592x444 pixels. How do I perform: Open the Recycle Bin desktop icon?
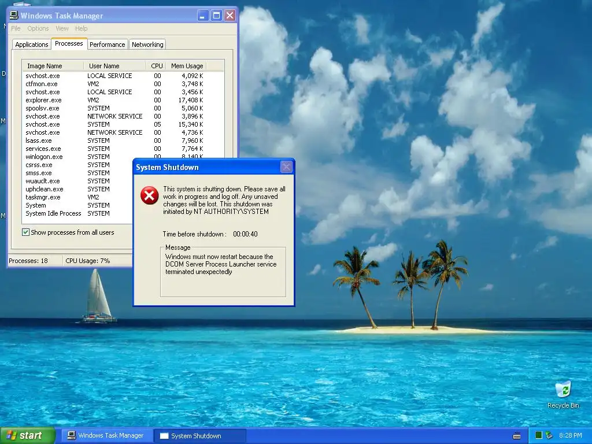tap(563, 394)
